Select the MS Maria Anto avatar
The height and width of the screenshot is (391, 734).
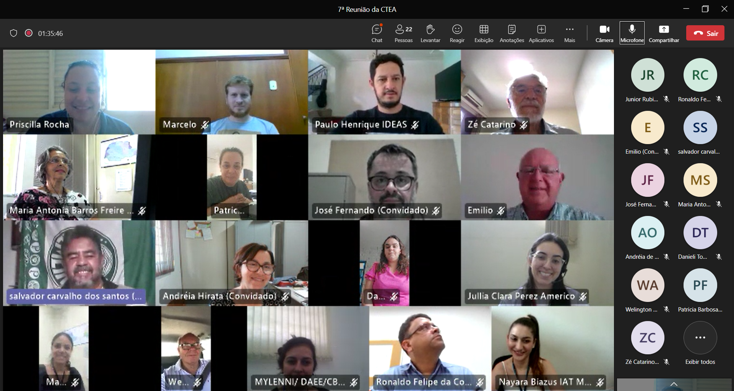700,180
